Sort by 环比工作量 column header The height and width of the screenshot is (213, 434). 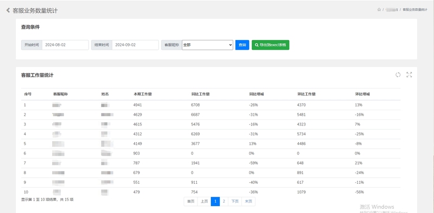(307, 94)
